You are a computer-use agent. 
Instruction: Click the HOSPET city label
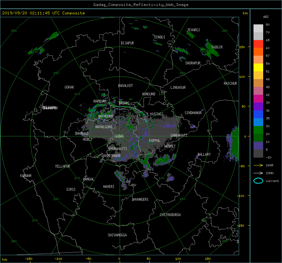(x=170, y=146)
